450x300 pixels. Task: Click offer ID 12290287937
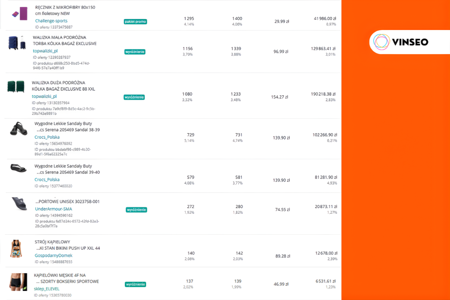click(52, 57)
